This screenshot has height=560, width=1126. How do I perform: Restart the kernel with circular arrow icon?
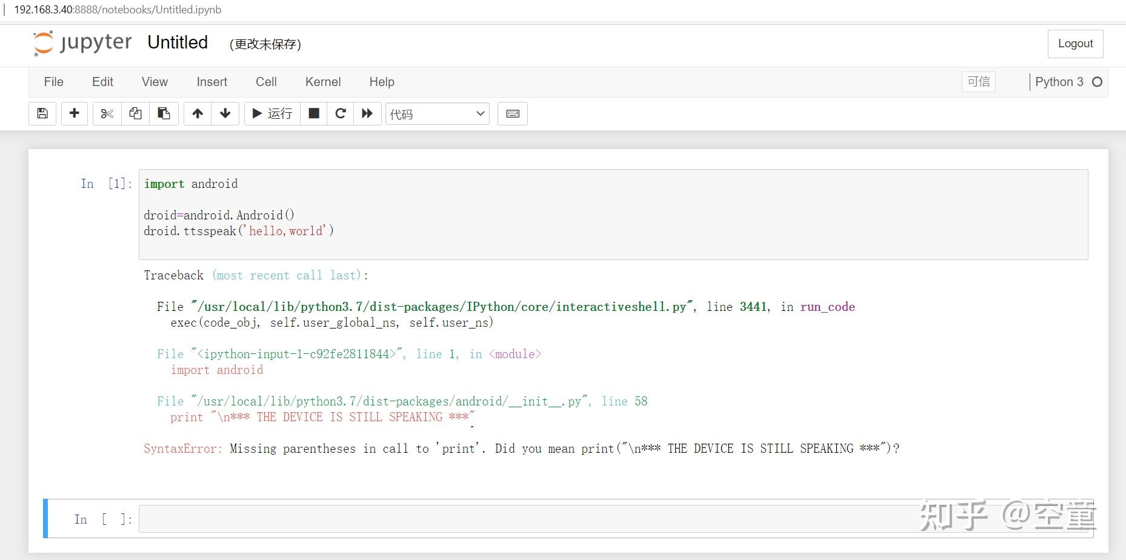341,113
